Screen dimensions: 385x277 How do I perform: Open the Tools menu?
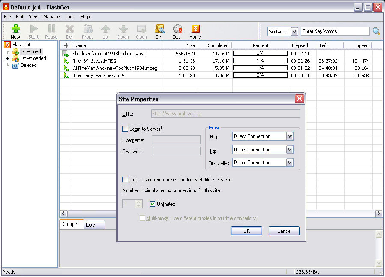click(x=70, y=17)
